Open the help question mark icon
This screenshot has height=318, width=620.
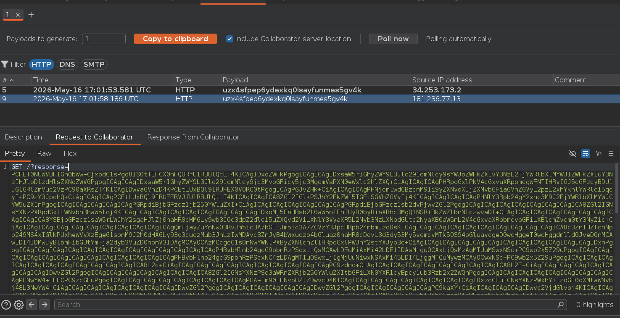click(x=6, y=305)
